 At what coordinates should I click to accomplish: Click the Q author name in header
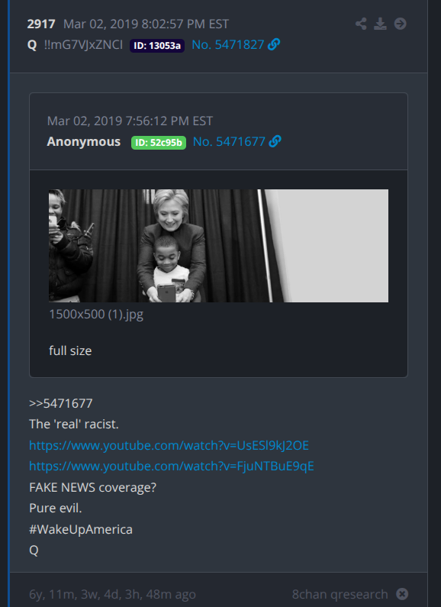coord(32,45)
